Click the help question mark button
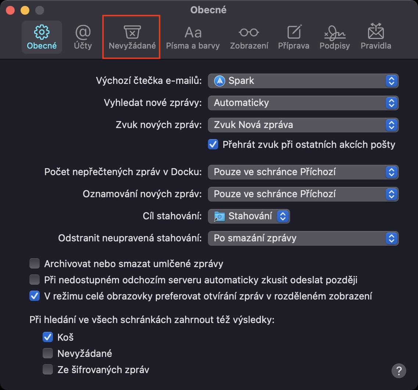Screen dimensions: 418x390 click(399, 370)
